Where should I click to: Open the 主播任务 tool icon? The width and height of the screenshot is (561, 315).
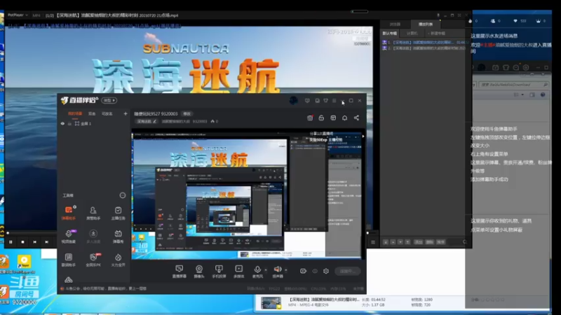[118, 213]
